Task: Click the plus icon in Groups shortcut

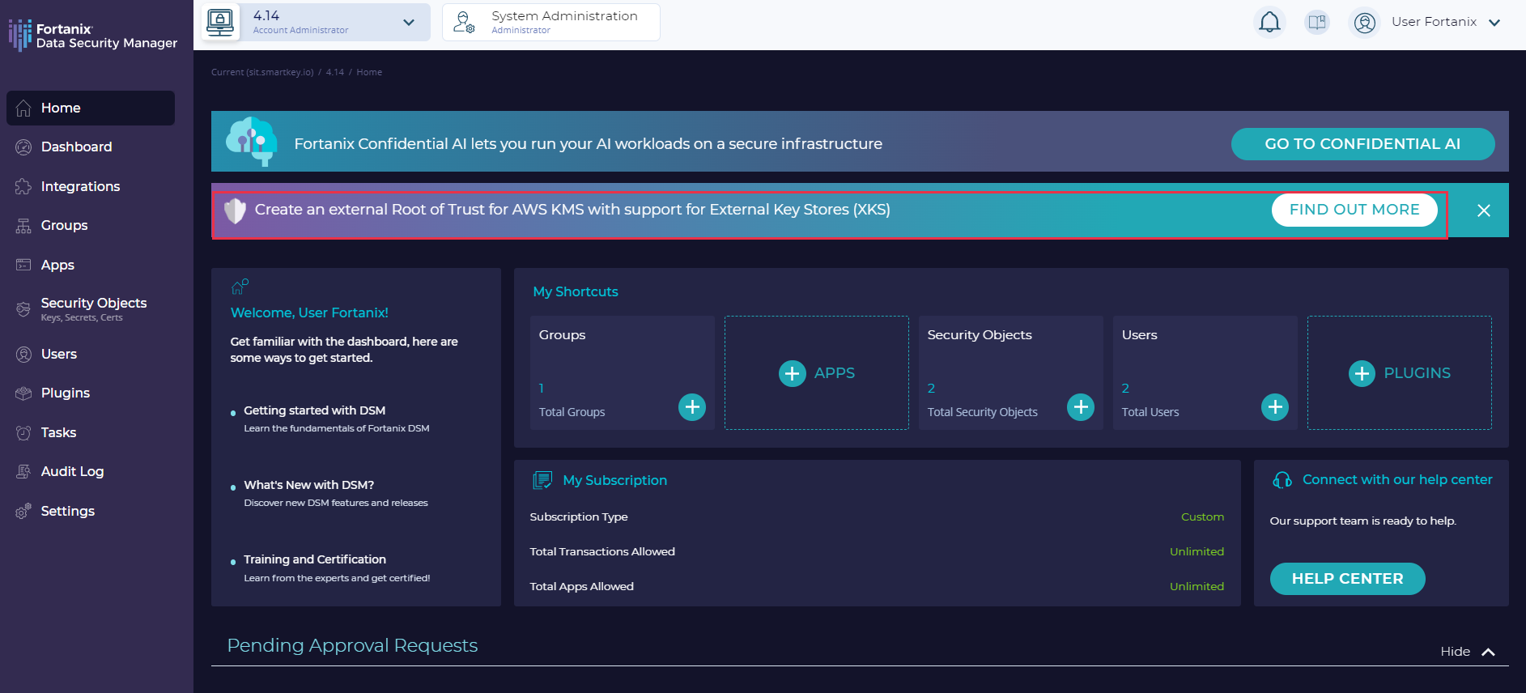Action: click(691, 406)
